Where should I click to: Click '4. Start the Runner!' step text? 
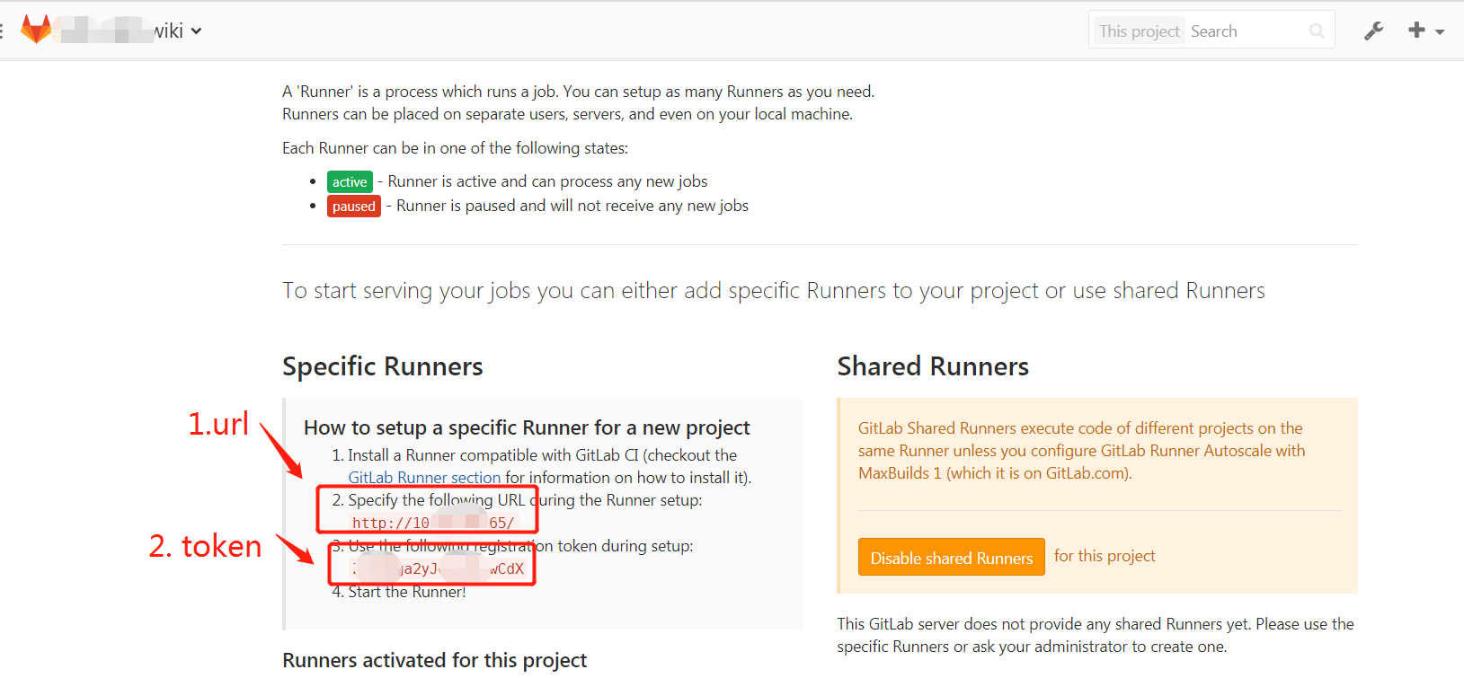click(399, 592)
